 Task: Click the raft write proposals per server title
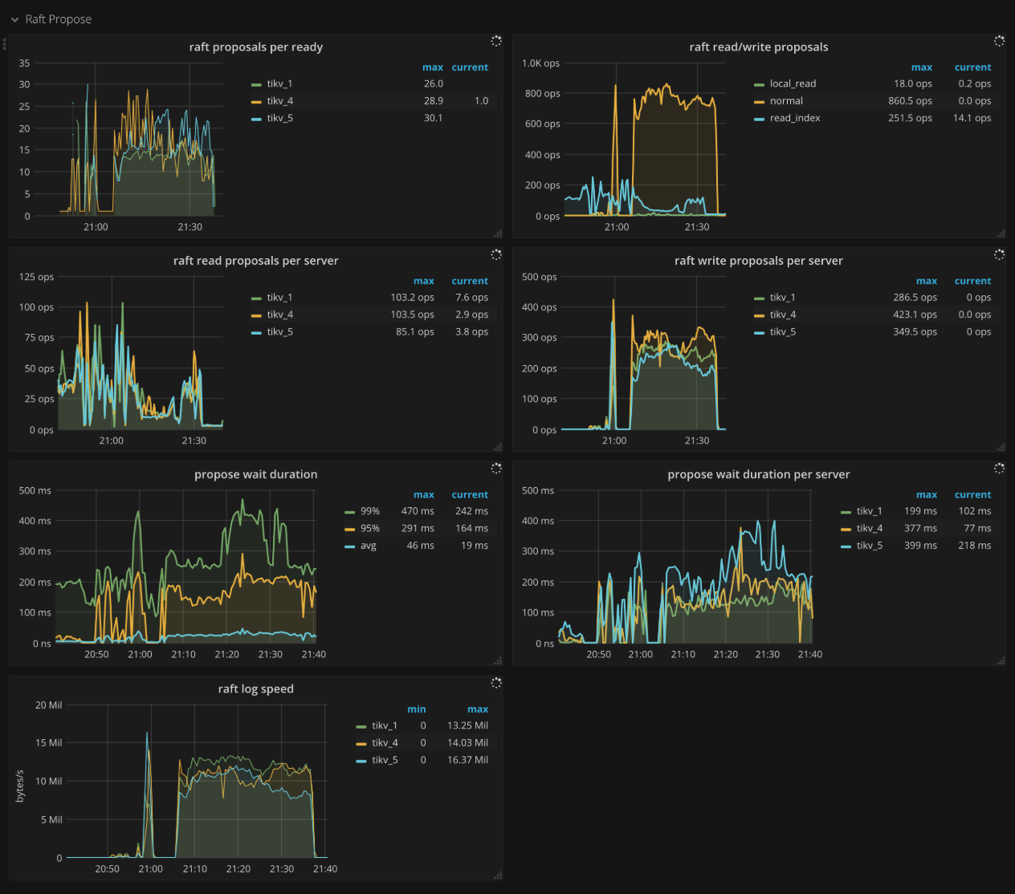[x=758, y=260]
